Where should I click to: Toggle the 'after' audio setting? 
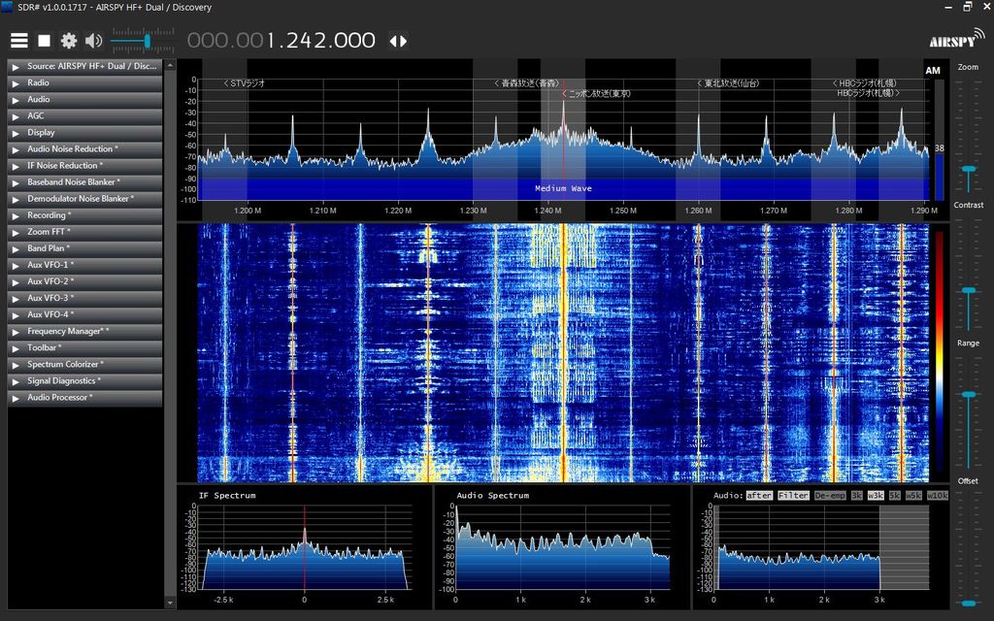point(758,495)
